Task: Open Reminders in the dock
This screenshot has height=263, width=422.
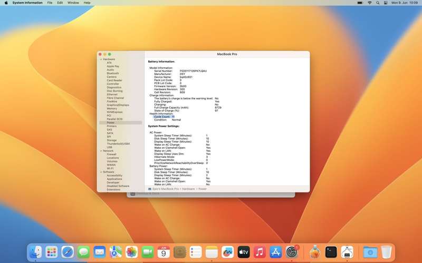Action: tap(196, 252)
